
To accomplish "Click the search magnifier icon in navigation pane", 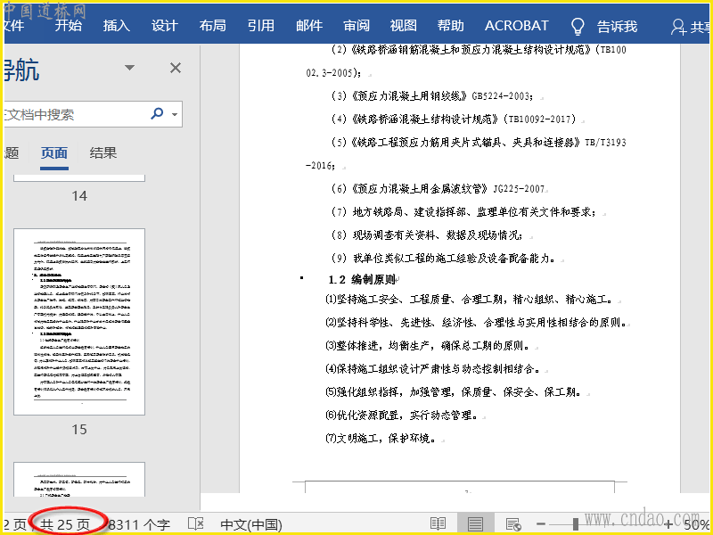I will coord(158,114).
